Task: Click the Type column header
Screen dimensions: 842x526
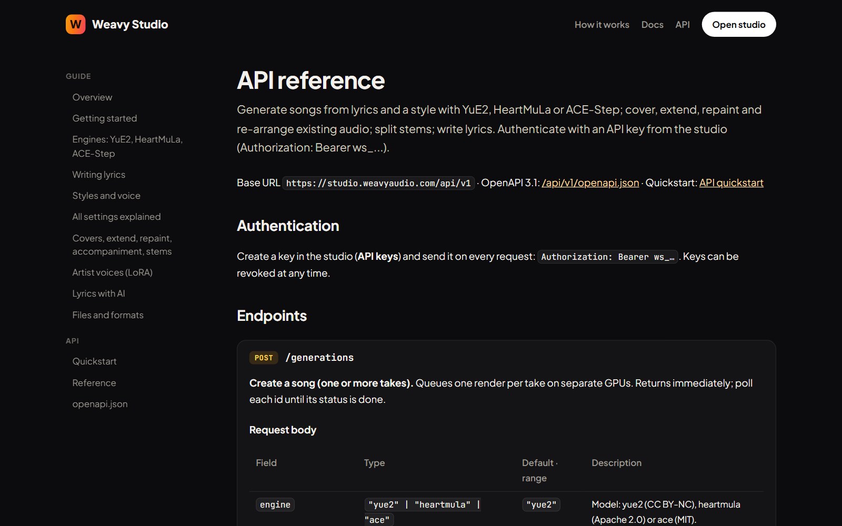Action: pos(374,463)
